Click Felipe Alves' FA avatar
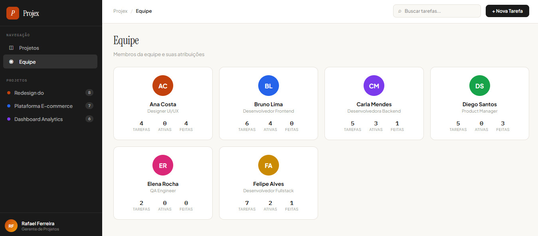The width and height of the screenshot is (538, 236). (x=269, y=166)
